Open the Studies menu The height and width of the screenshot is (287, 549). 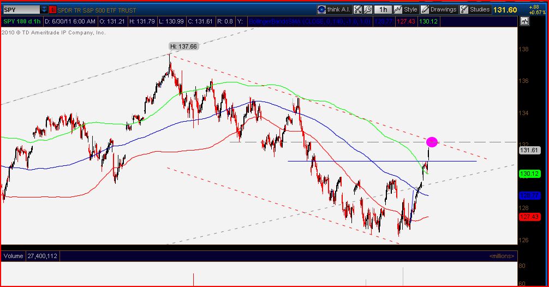coord(475,9)
